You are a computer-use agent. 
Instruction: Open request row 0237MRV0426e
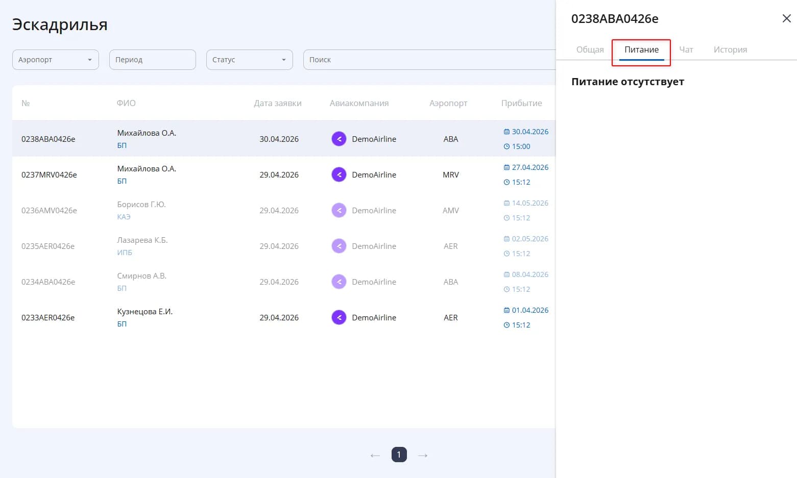284,174
